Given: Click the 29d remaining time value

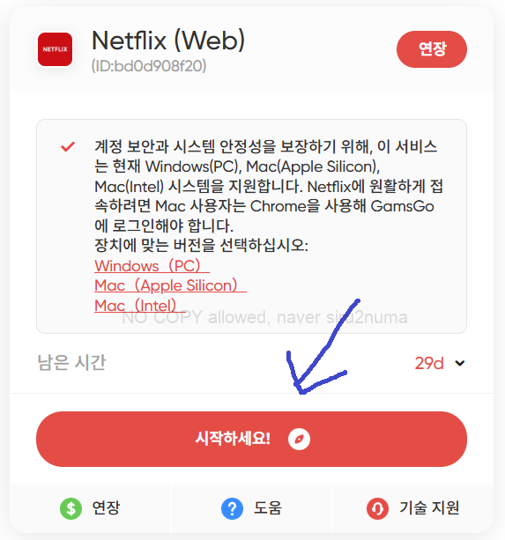Looking at the screenshot, I should click(x=429, y=363).
